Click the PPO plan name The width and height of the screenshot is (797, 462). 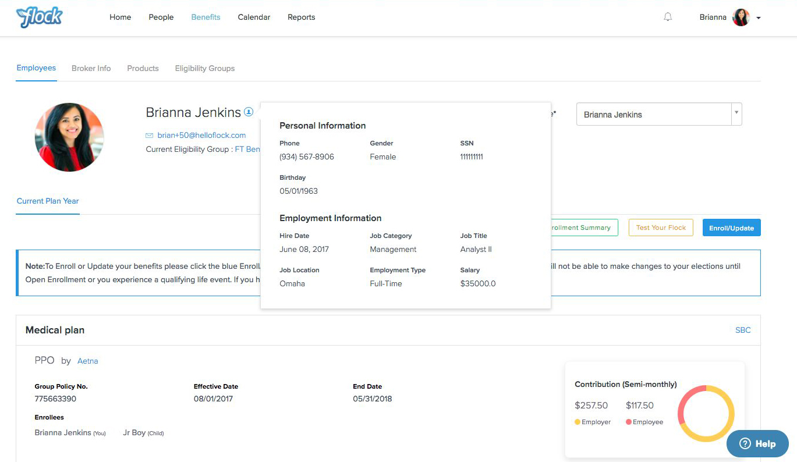[44, 361]
